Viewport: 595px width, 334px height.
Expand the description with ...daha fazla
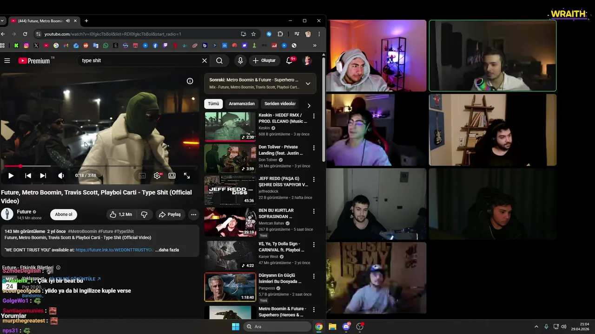pos(167,250)
